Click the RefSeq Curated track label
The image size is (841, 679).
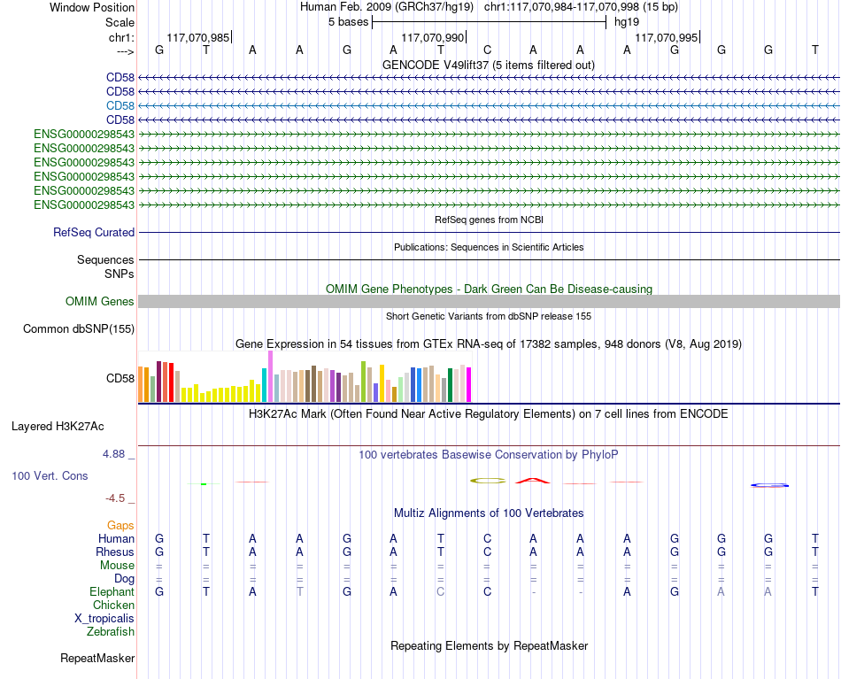94,232
